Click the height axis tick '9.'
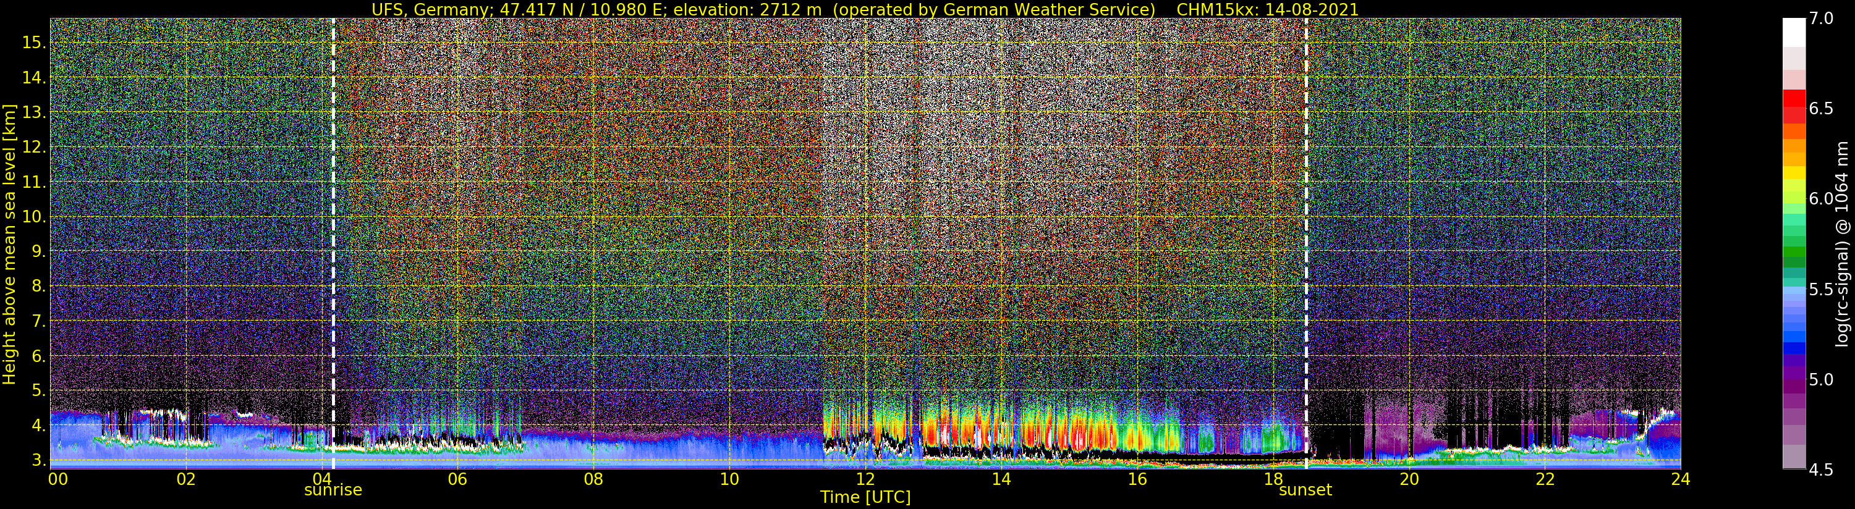 click(x=38, y=251)
